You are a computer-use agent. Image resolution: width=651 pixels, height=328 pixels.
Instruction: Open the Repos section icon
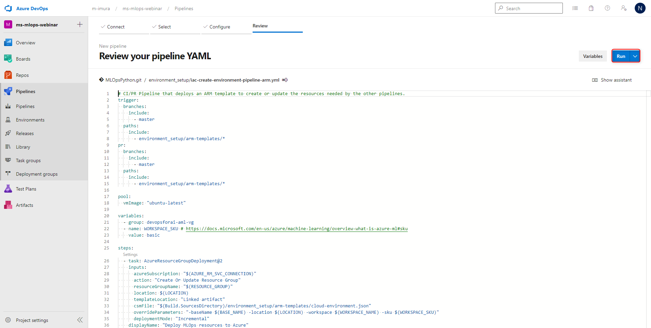pyautogui.click(x=8, y=75)
